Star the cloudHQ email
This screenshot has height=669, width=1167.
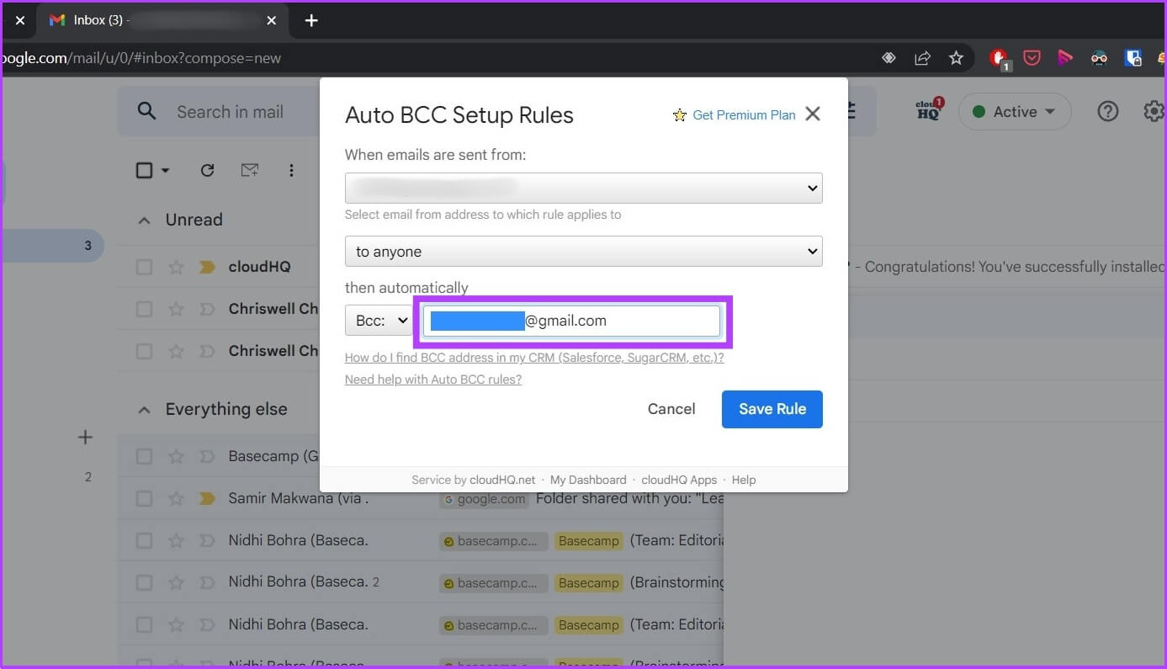[x=176, y=267]
